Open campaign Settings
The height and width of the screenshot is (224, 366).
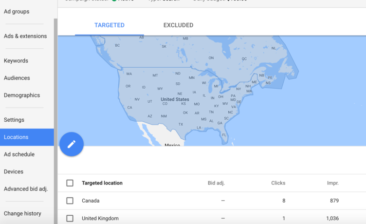pos(14,120)
